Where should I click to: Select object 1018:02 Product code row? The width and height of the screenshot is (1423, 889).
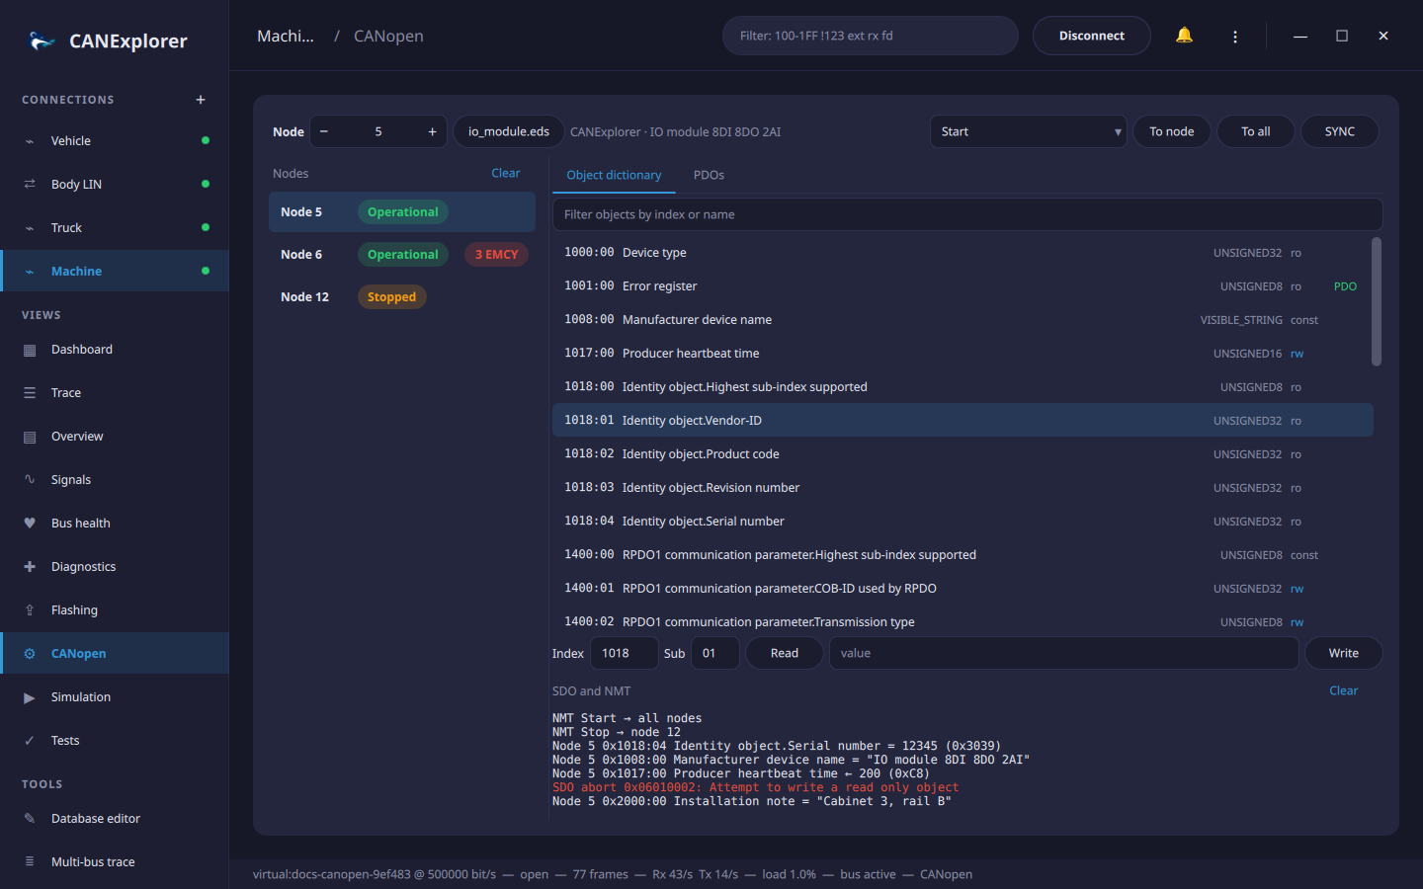(x=963, y=454)
